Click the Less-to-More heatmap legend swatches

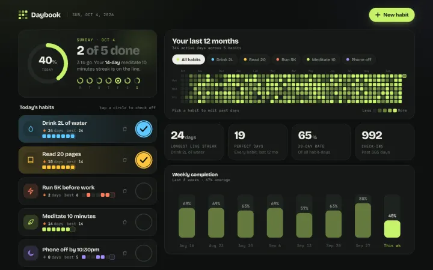pos(385,110)
